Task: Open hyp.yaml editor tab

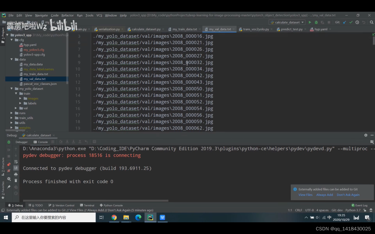Action: coord(321,29)
